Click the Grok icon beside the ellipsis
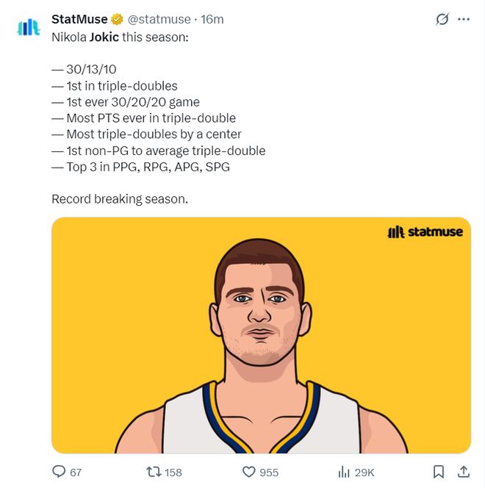The width and height of the screenshot is (485, 488). 442,19
